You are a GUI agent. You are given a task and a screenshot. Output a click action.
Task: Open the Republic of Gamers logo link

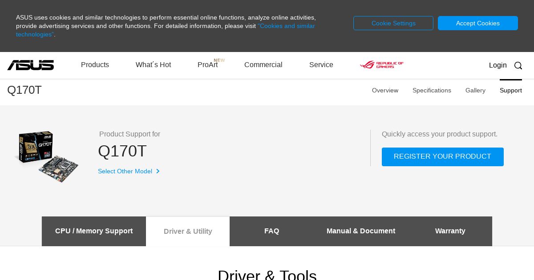coord(382,65)
